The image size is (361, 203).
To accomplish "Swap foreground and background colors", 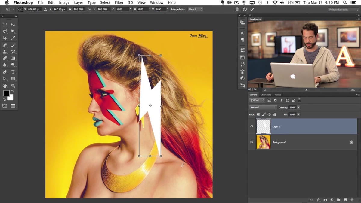I will (x=12, y=91).
